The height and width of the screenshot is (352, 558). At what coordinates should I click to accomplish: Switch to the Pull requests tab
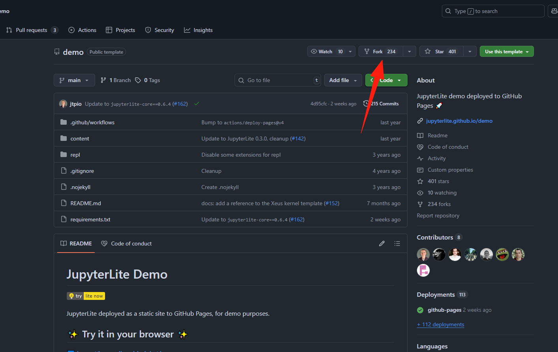point(32,30)
